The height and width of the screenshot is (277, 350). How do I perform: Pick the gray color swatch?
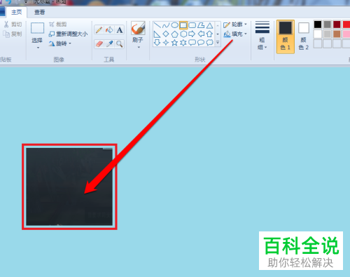click(328, 25)
